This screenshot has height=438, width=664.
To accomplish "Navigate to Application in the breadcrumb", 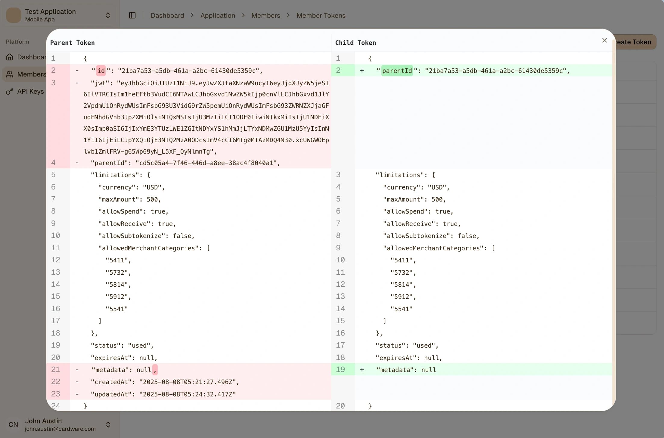I will (x=218, y=15).
